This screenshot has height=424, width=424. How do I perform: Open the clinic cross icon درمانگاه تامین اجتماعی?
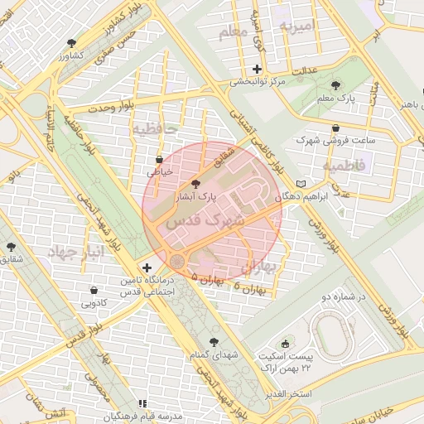point(147,267)
